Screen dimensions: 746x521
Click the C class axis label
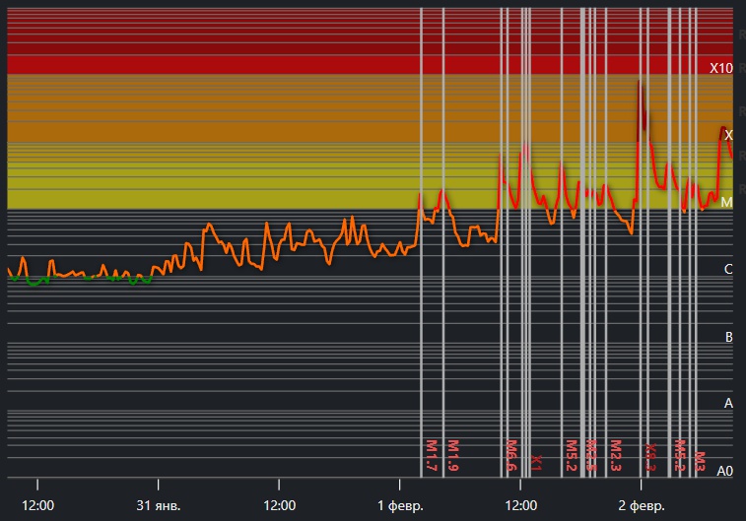pyautogui.click(x=728, y=269)
